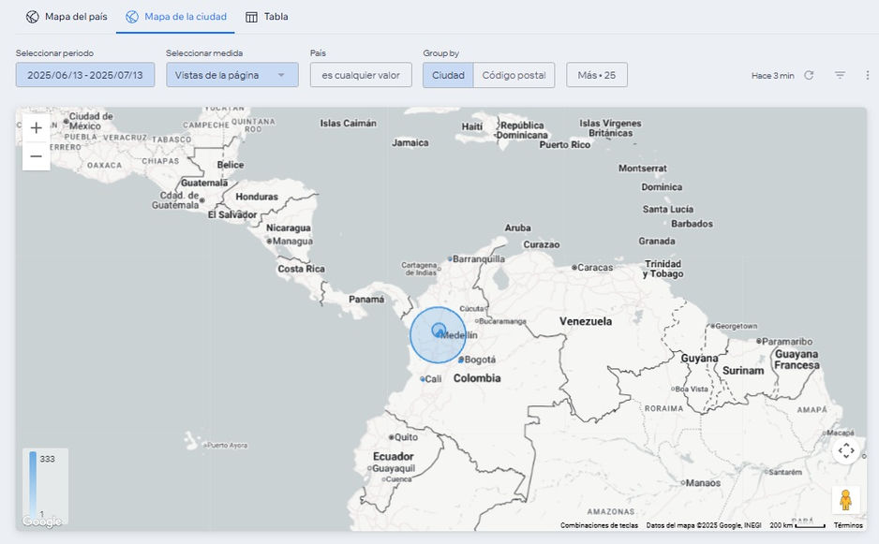Click the small Bogotá data point

tap(461, 360)
